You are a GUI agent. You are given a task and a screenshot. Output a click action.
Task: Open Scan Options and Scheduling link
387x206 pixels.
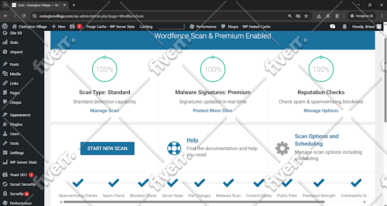click(x=316, y=140)
